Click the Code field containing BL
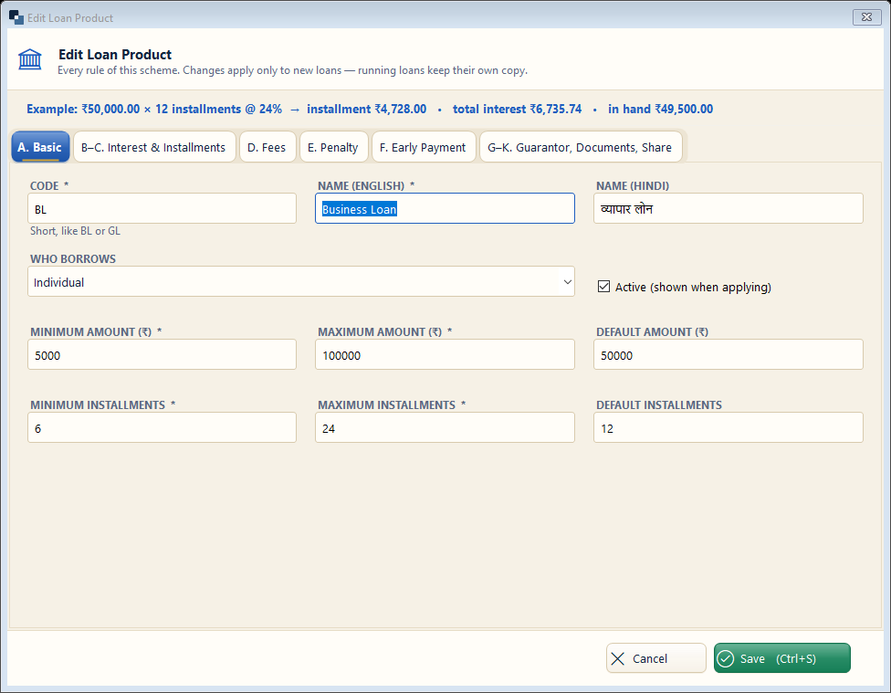The height and width of the screenshot is (693, 891). 162,209
